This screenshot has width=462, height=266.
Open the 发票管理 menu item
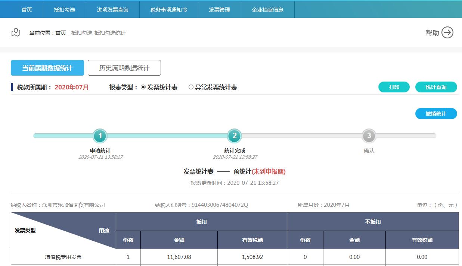coord(219,9)
